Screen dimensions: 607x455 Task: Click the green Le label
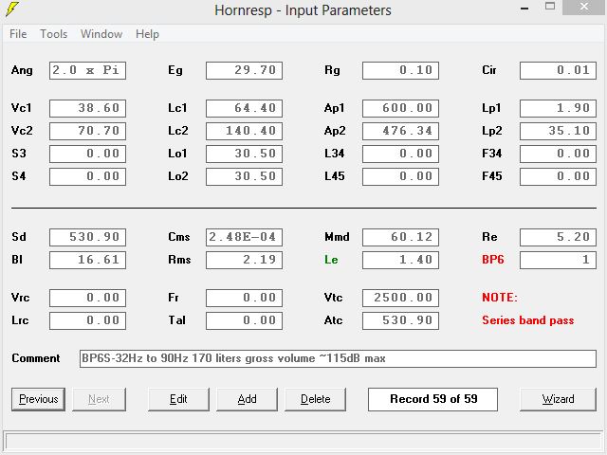[331, 260]
